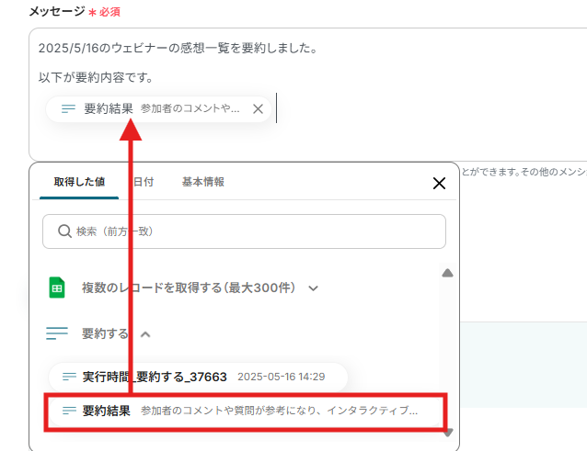Select the 要約結果 value in the list
Screen dimensions: 587x451
click(x=246, y=411)
